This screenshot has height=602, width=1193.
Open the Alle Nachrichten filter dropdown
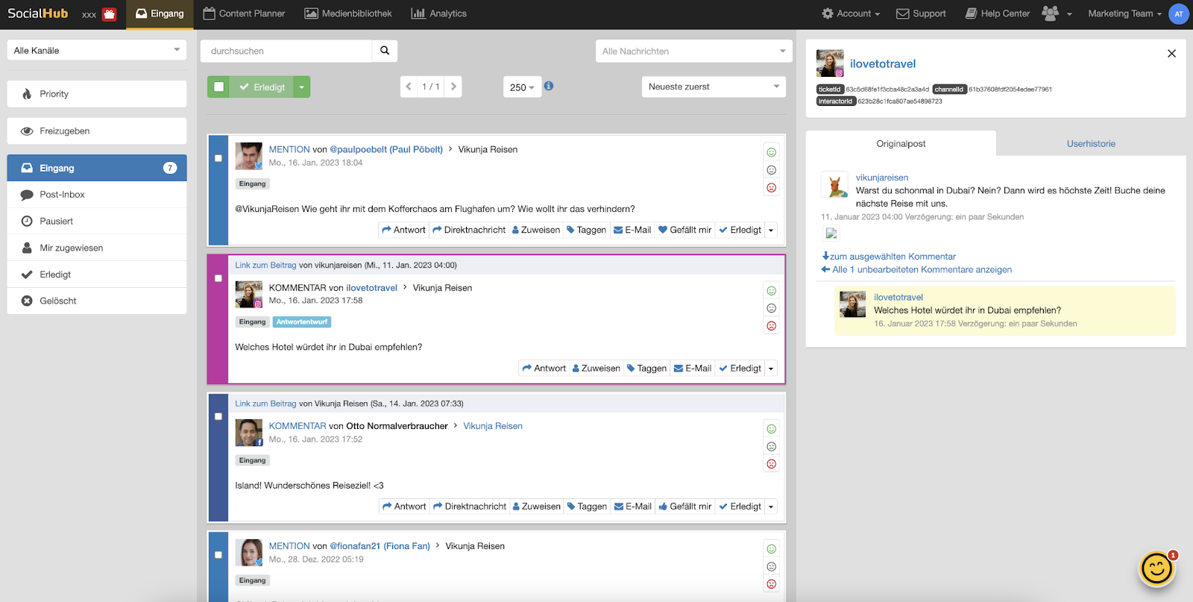(693, 51)
